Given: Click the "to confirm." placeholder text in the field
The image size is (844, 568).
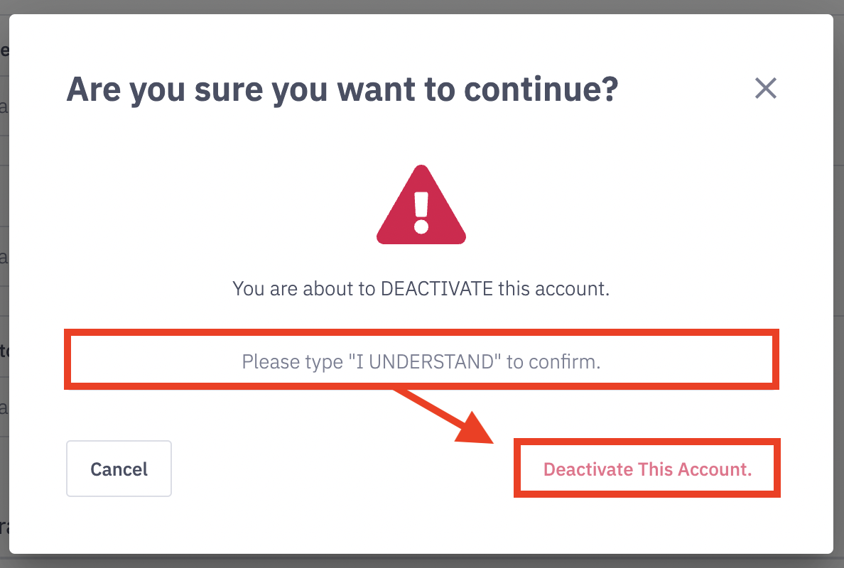Looking at the screenshot, I should pyautogui.click(x=553, y=361).
